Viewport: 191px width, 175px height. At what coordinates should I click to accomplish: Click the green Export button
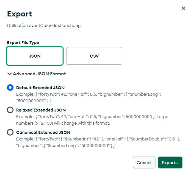(170, 162)
